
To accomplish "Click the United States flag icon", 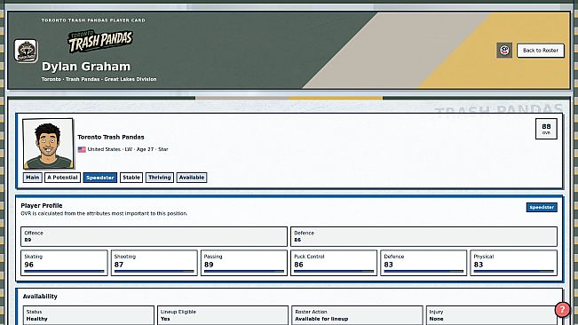I will [x=82, y=149].
